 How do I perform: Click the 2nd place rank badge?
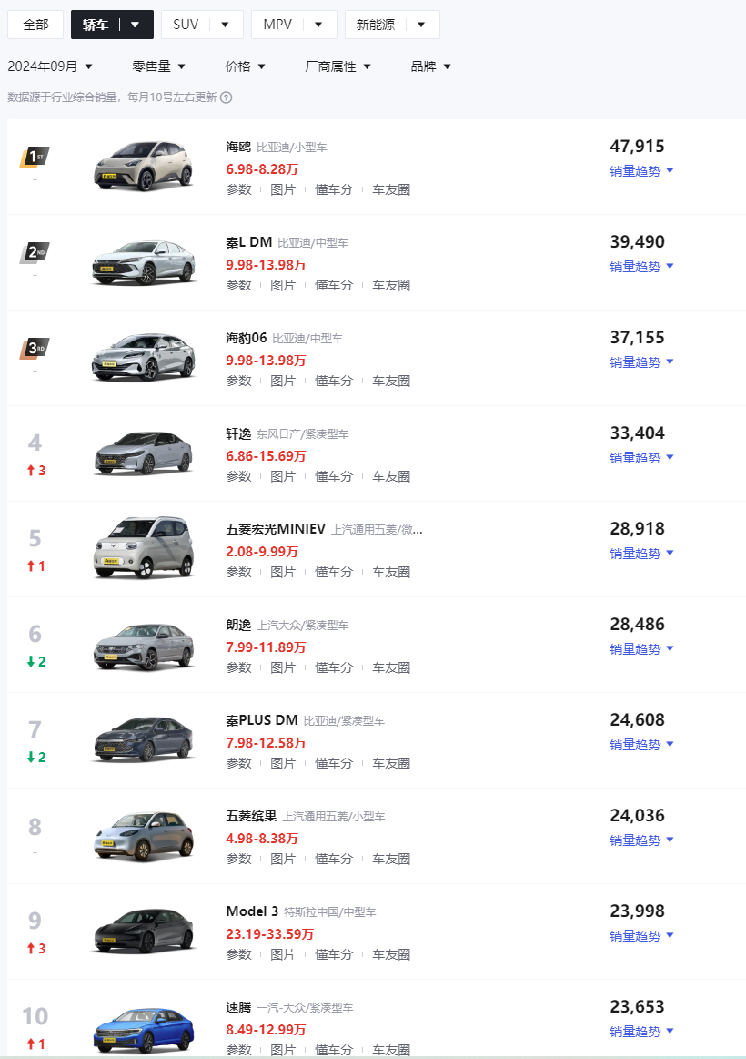[x=35, y=253]
